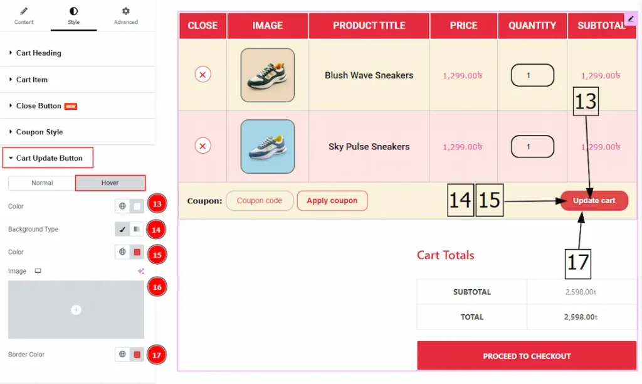Click the responsive device icon next to Image
The width and height of the screenshot is (642, 384).
click(38, 271)
